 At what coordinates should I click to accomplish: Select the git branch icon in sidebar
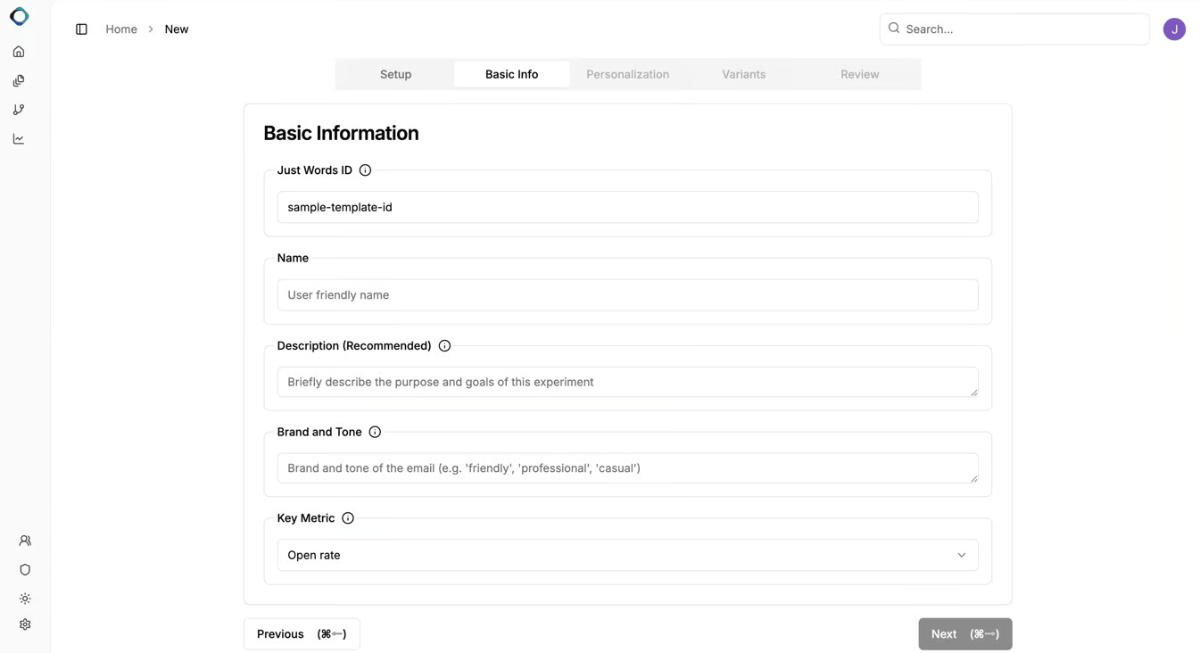pyautogui.click(x=19, y=110)
